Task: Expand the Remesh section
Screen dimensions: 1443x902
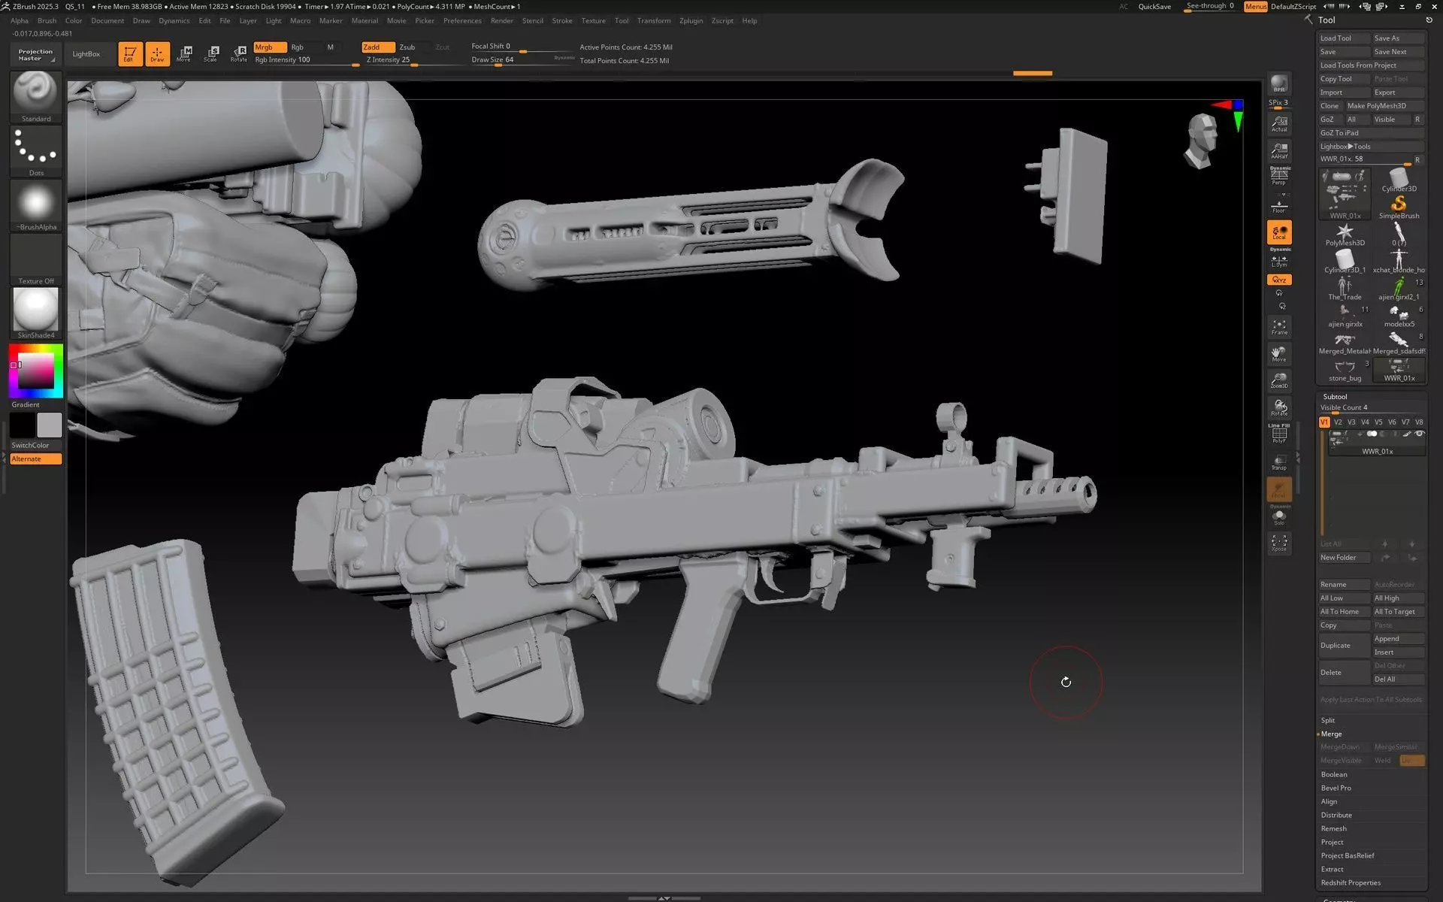Action: (1333, 828)
